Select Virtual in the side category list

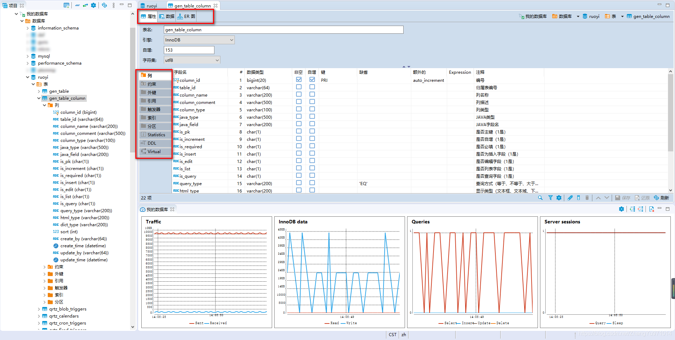coord(155,151)
